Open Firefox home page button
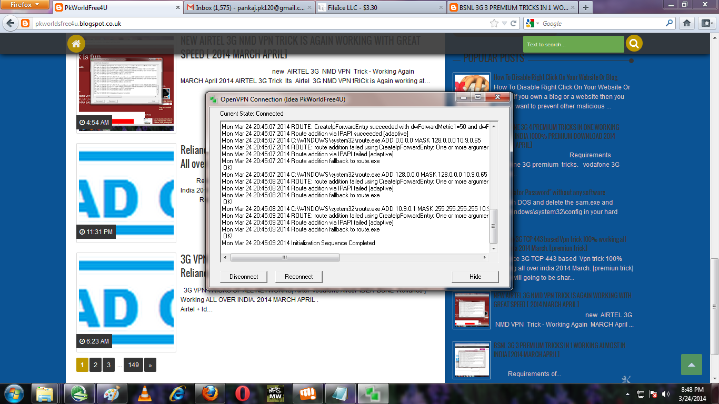The image size is (719, 404). pos(687,23)
